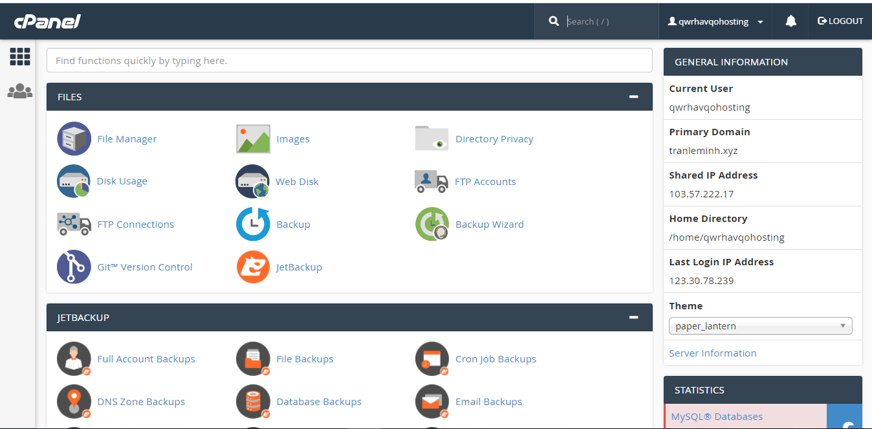
Task: Collapse the JETBACKUP section
Action: click(634, 318)
